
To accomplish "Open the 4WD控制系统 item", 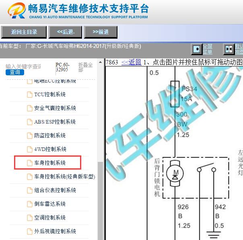I will 50,149.
